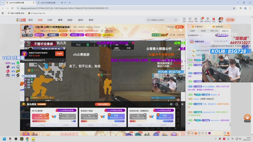This screenshot has height=142, width=253.
Task: Open the 主播投稿 link in sidebar
Action: [197, 27]
